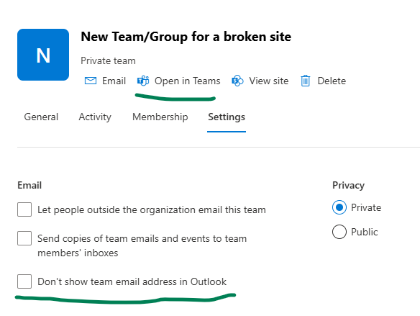Tick Don't show team email address

pyautogui.click(x=24, y=281)
